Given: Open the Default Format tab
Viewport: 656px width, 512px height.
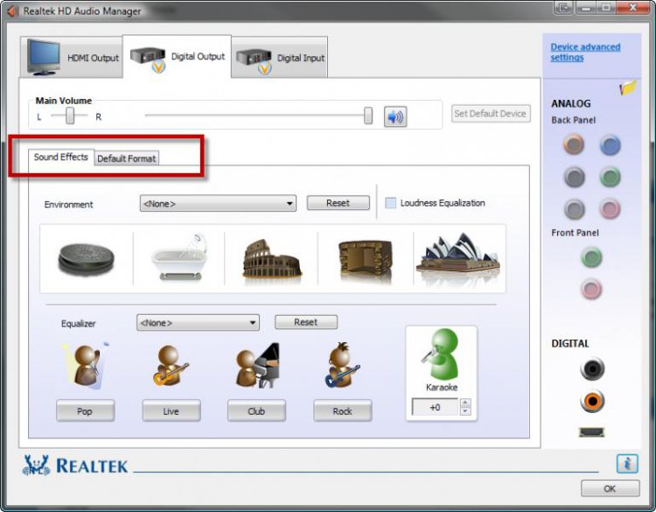Looking at the screenshot, I should pyautogui.click(x=126, y=158).
